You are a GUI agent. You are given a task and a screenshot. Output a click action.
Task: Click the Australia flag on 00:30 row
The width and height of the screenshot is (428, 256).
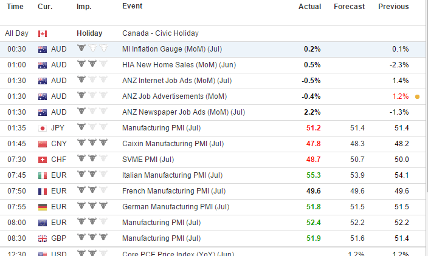pos(43,49)
